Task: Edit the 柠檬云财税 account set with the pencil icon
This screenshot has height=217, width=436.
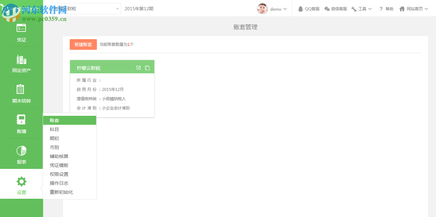Action: (x=138, y=68)
